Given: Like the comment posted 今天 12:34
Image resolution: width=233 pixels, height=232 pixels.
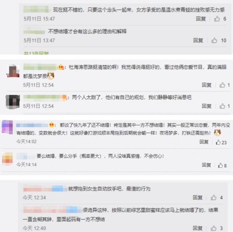Looking at the screenshot, I should tap(214, 197).
